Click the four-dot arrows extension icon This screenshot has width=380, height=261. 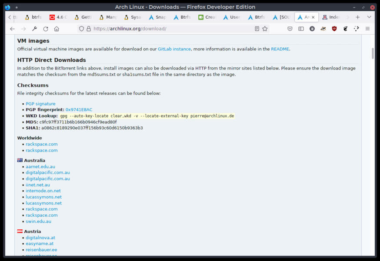pyautogui.click(x=356, y=29)
